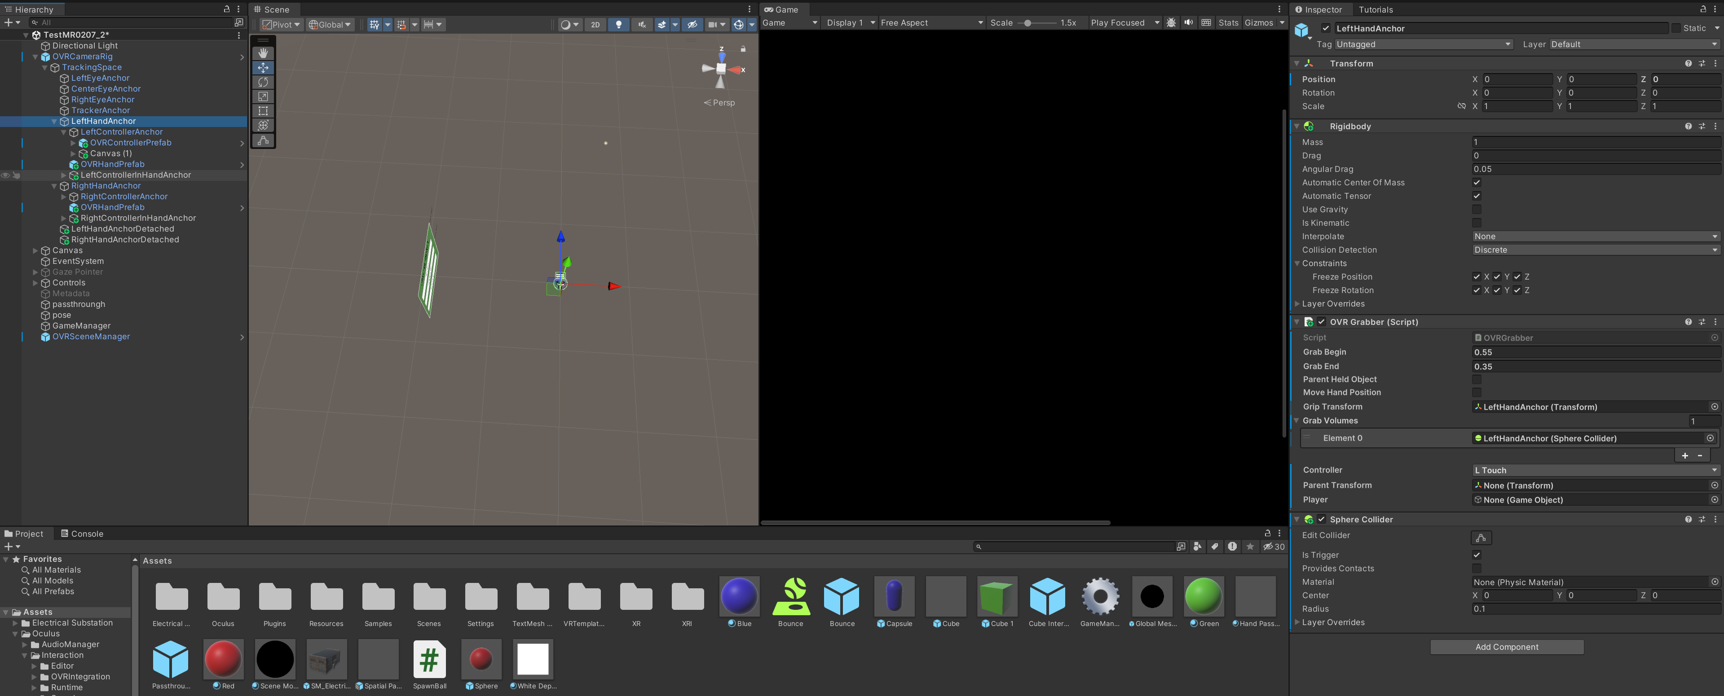Enable Use Gravity checkbox

tap(1477, 209)
